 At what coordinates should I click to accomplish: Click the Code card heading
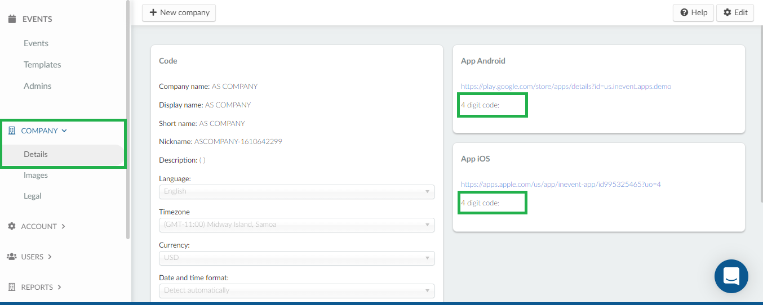pyautogui.click(x=168, y=61)
